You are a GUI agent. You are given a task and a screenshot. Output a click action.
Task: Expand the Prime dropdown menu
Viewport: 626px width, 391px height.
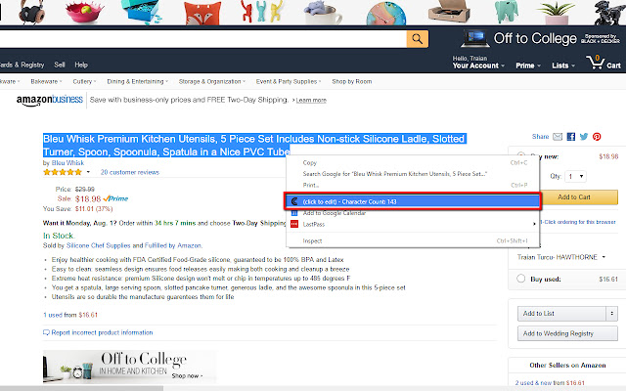[528, 65]
